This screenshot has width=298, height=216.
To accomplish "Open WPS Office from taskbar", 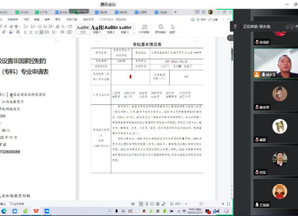I will pyautogui.click(x=36, y=211).
